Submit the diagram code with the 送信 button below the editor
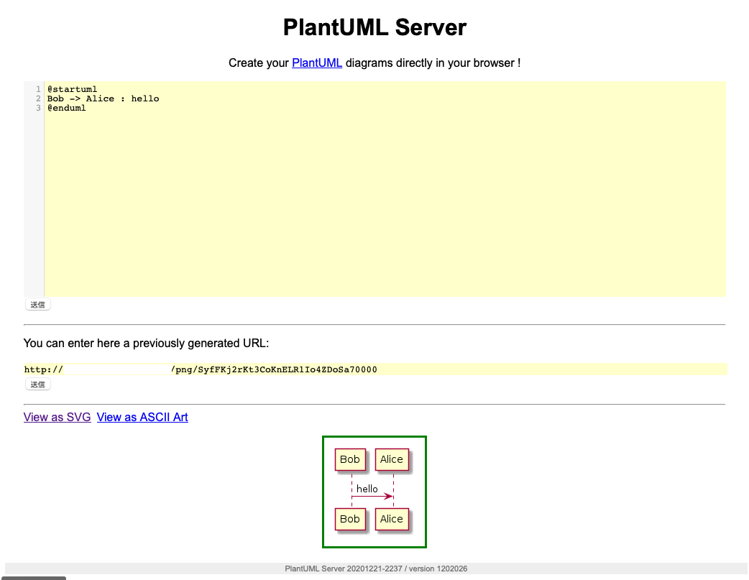749x580 pixels. click(37, 304)
